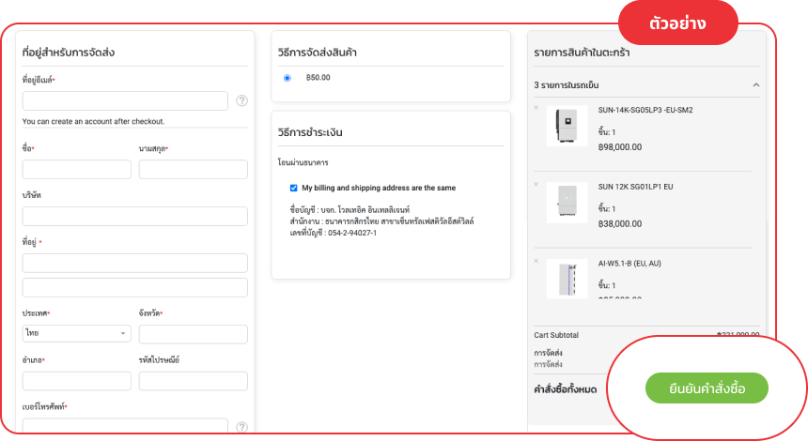Image resolution: width=808 pixels, height=441 pixels.
Task: Toggle billing and shipping address same checkbox
Action: tap(294, 188)
